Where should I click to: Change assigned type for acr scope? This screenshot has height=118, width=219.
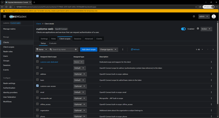click(x=79, y=68)
